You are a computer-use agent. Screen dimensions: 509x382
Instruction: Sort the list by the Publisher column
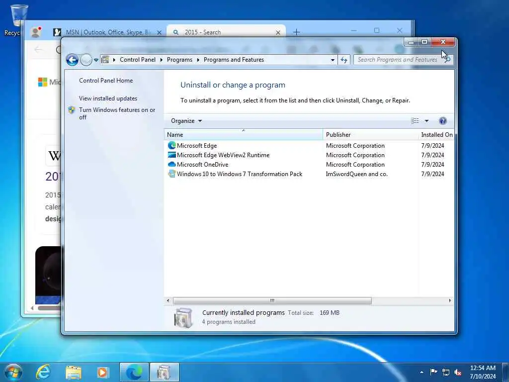tap(370, 134)
